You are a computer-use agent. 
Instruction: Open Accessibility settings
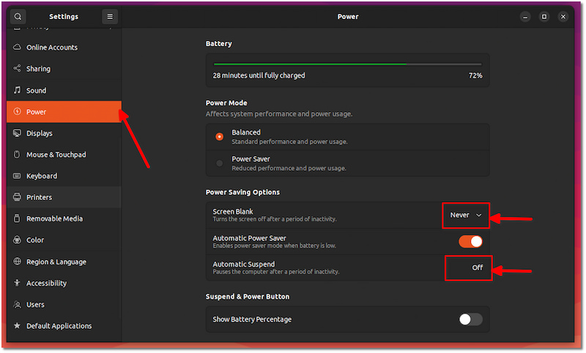[64, 283]
